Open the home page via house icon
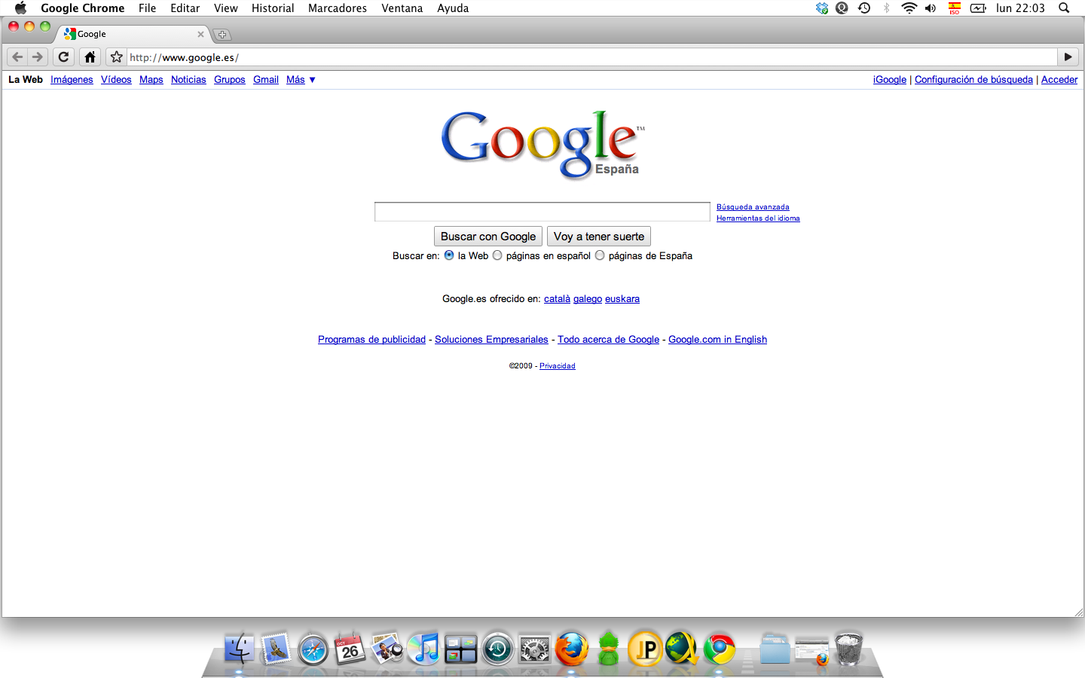This screenshot has width=1085, height=678. (x=90, y=57)
